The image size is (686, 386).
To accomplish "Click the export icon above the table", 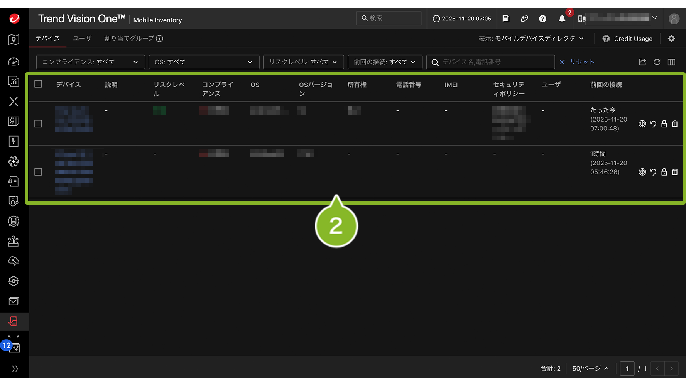I will (x=642, y=62).
